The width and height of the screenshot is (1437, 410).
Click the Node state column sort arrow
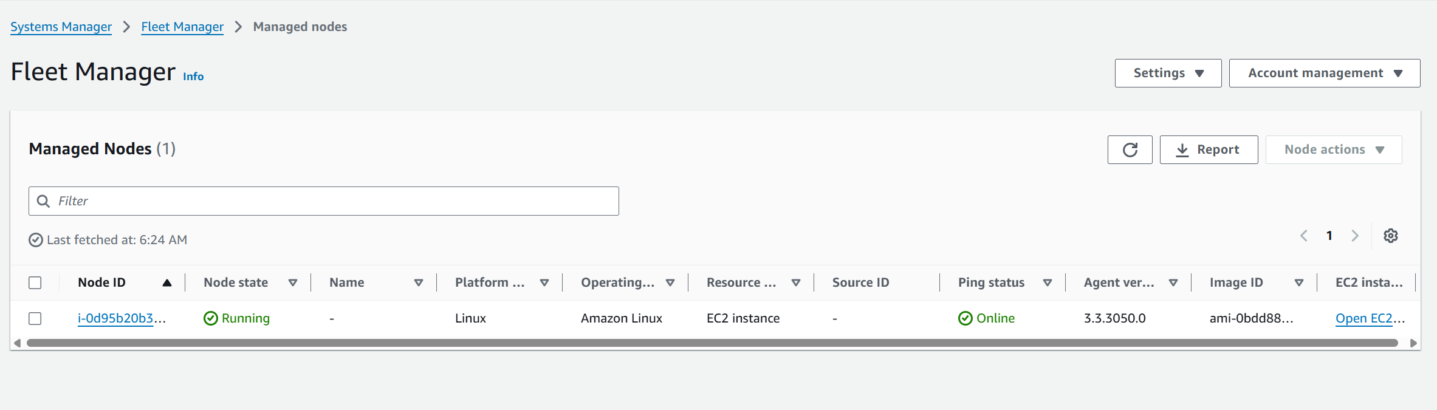coord(293,282)
